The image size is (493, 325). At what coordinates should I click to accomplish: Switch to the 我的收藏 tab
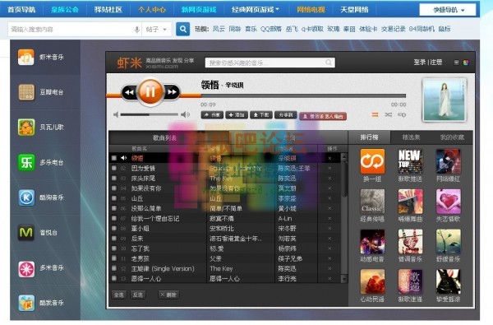pyautogui.click(x=452, y=137)
